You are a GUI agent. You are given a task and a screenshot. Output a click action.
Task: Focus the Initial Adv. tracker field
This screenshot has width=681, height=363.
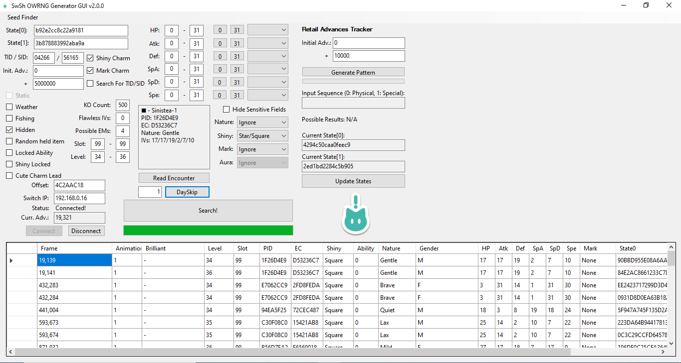369,43
